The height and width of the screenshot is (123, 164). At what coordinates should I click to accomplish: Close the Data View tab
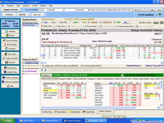click(44, 15)
